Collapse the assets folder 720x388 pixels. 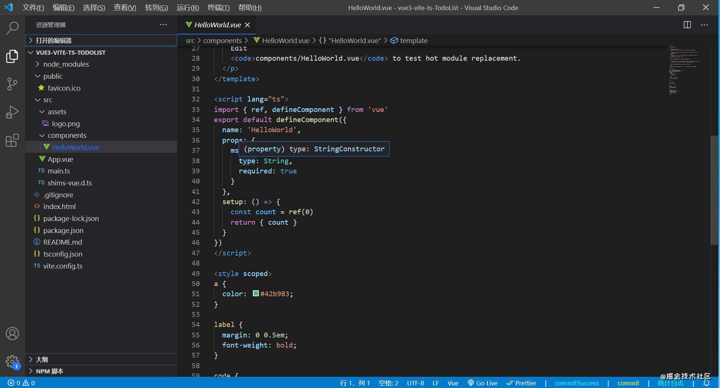[x=101, y=112]
